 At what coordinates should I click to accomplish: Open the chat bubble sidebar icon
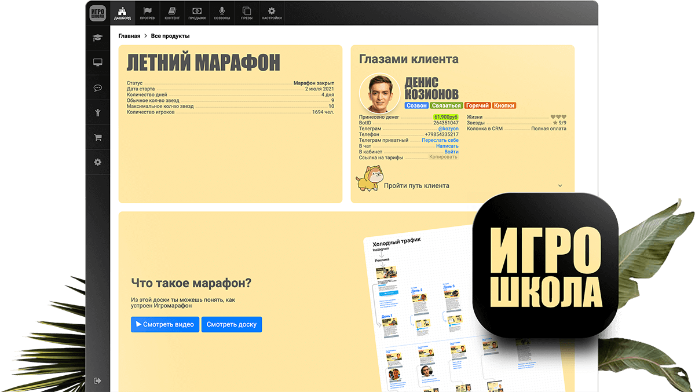coord(97,88)
